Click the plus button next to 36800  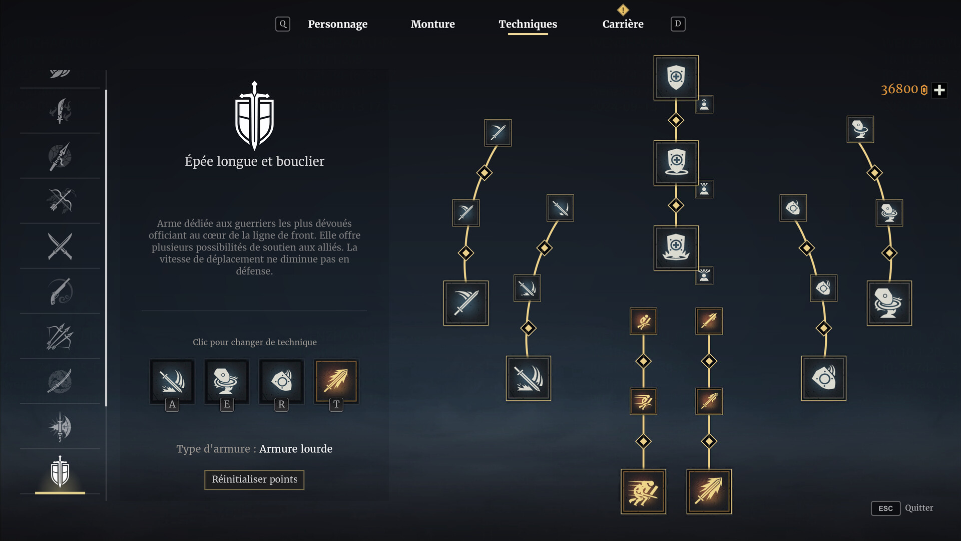939,90
